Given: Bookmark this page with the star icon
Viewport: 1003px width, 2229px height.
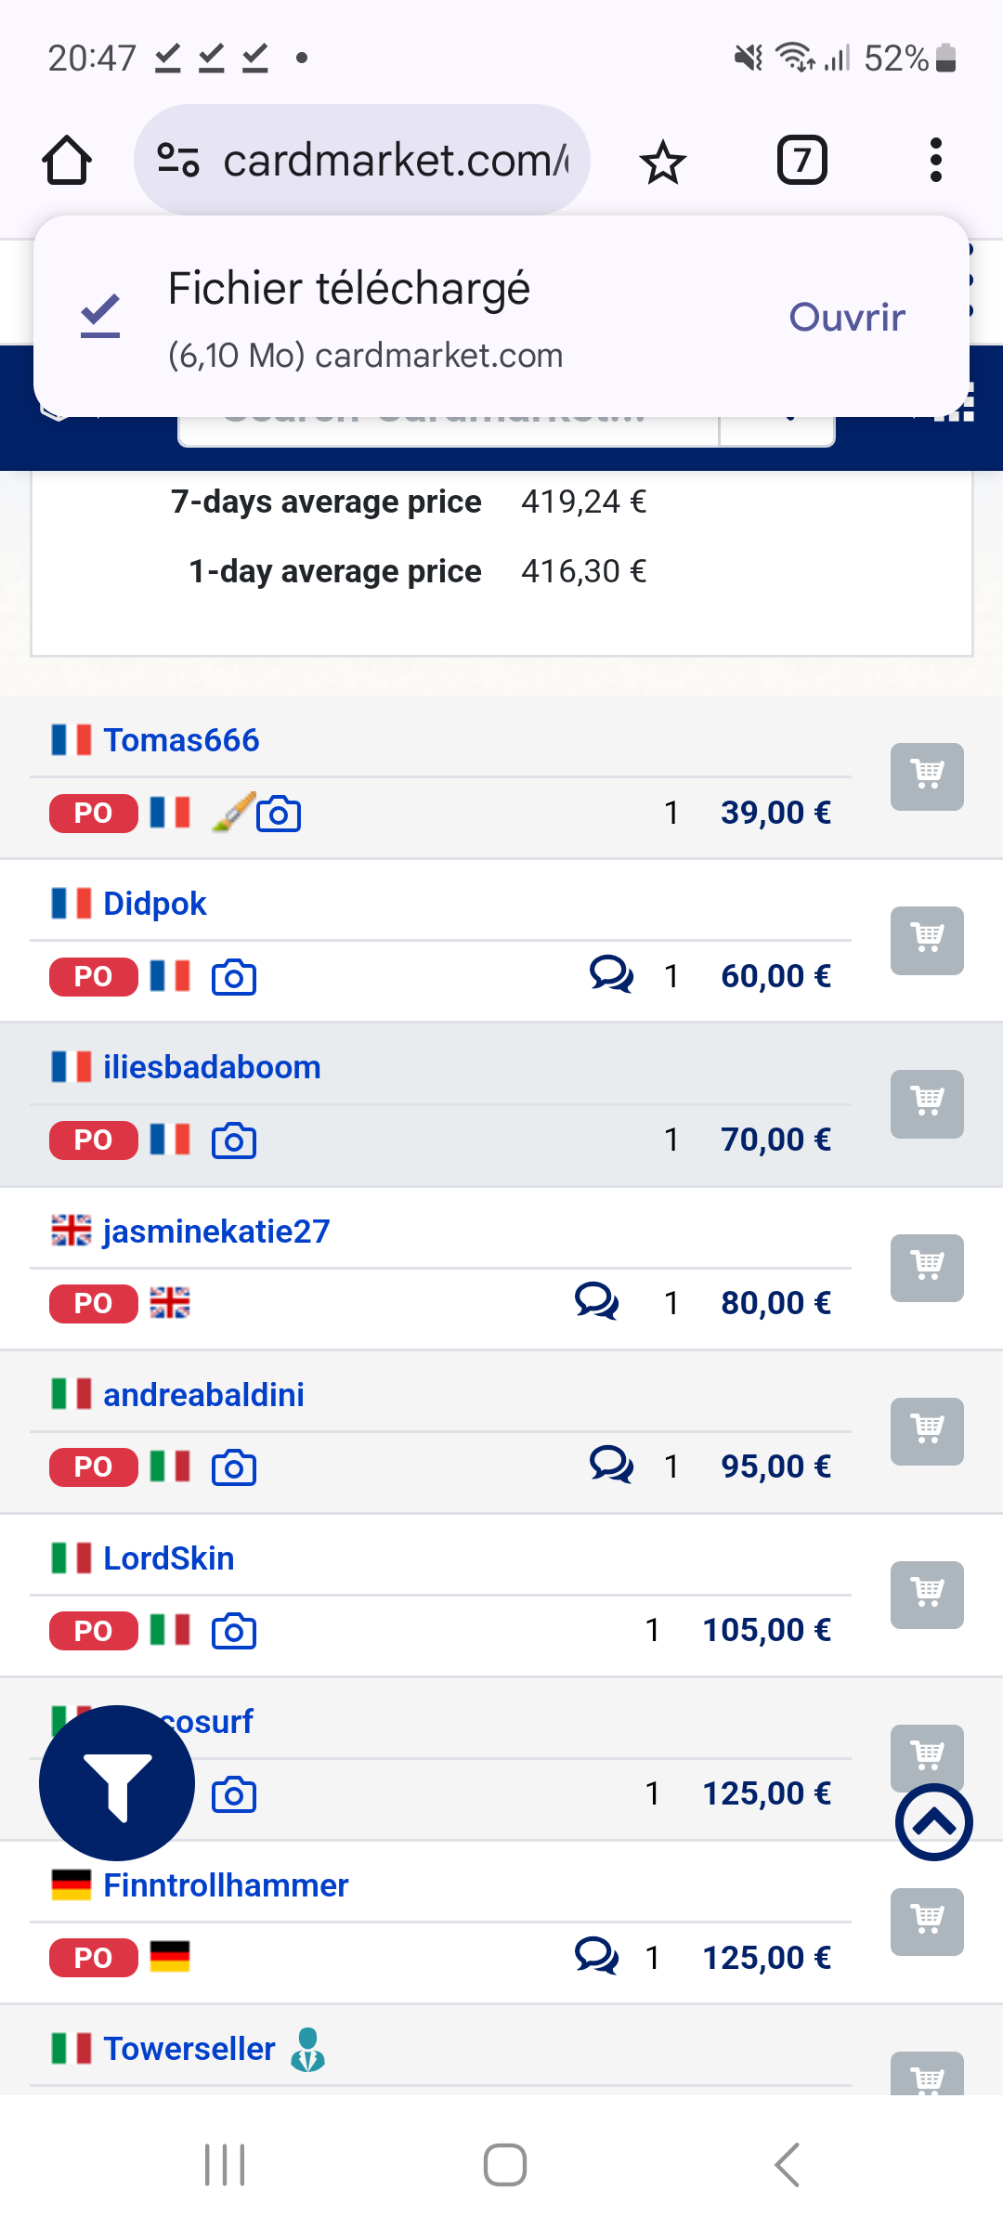Looking at the screenshot, I should pyautogui.click(x=663, y=162).
